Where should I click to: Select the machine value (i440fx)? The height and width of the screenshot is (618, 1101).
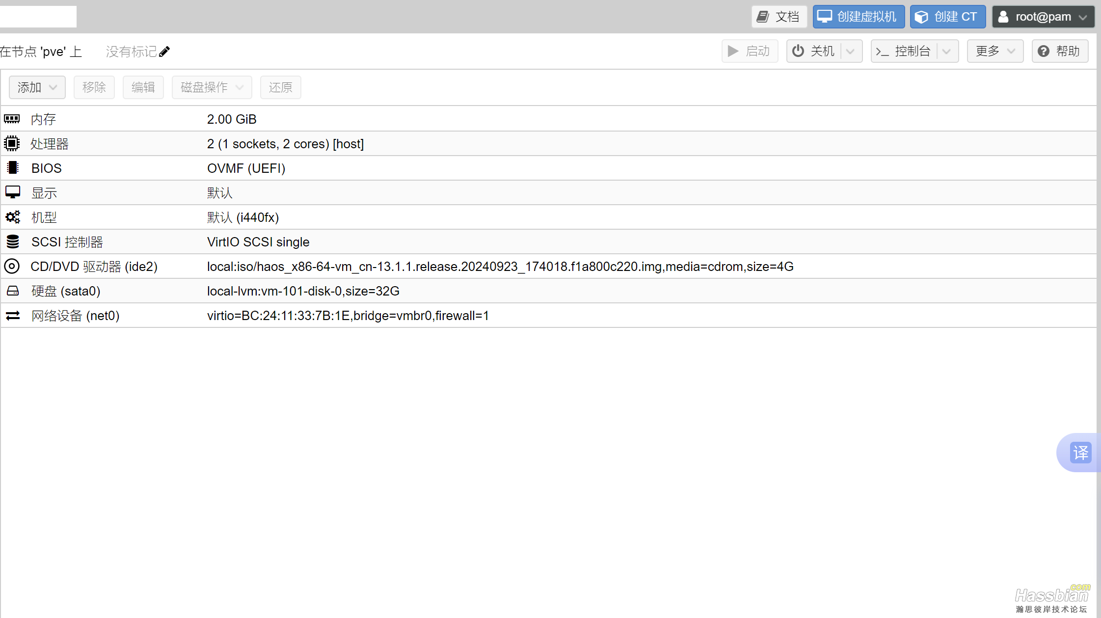click(x=258, y=217)
